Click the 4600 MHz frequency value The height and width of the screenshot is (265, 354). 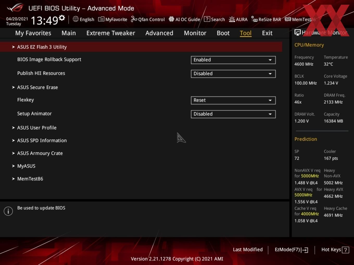[x=304, y=64]
